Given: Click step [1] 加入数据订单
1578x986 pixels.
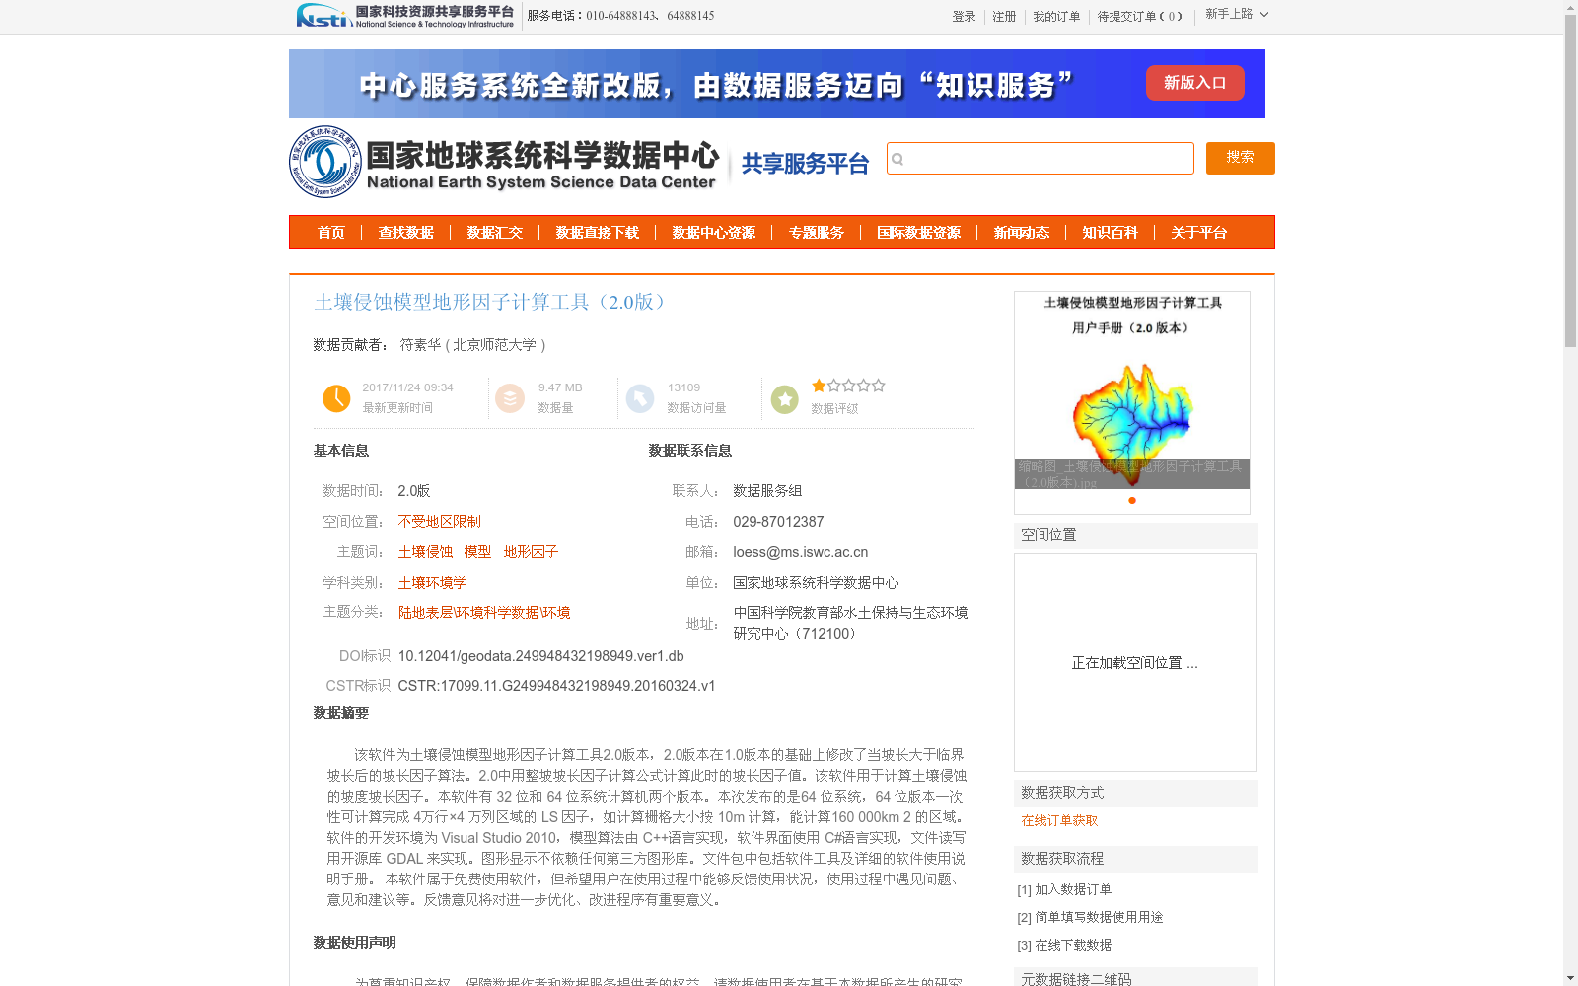Looking at the screenshot, I should 1064,889.
